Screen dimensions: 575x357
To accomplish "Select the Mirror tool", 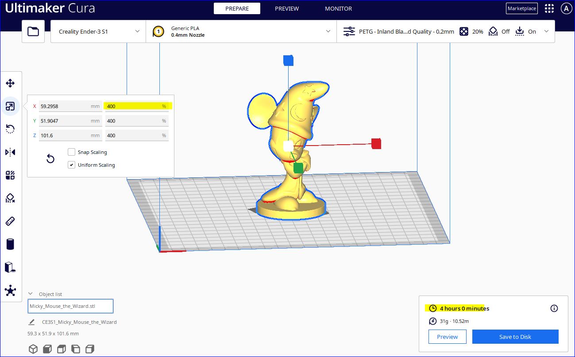I will pyautogui.click(x=11, y=152).
